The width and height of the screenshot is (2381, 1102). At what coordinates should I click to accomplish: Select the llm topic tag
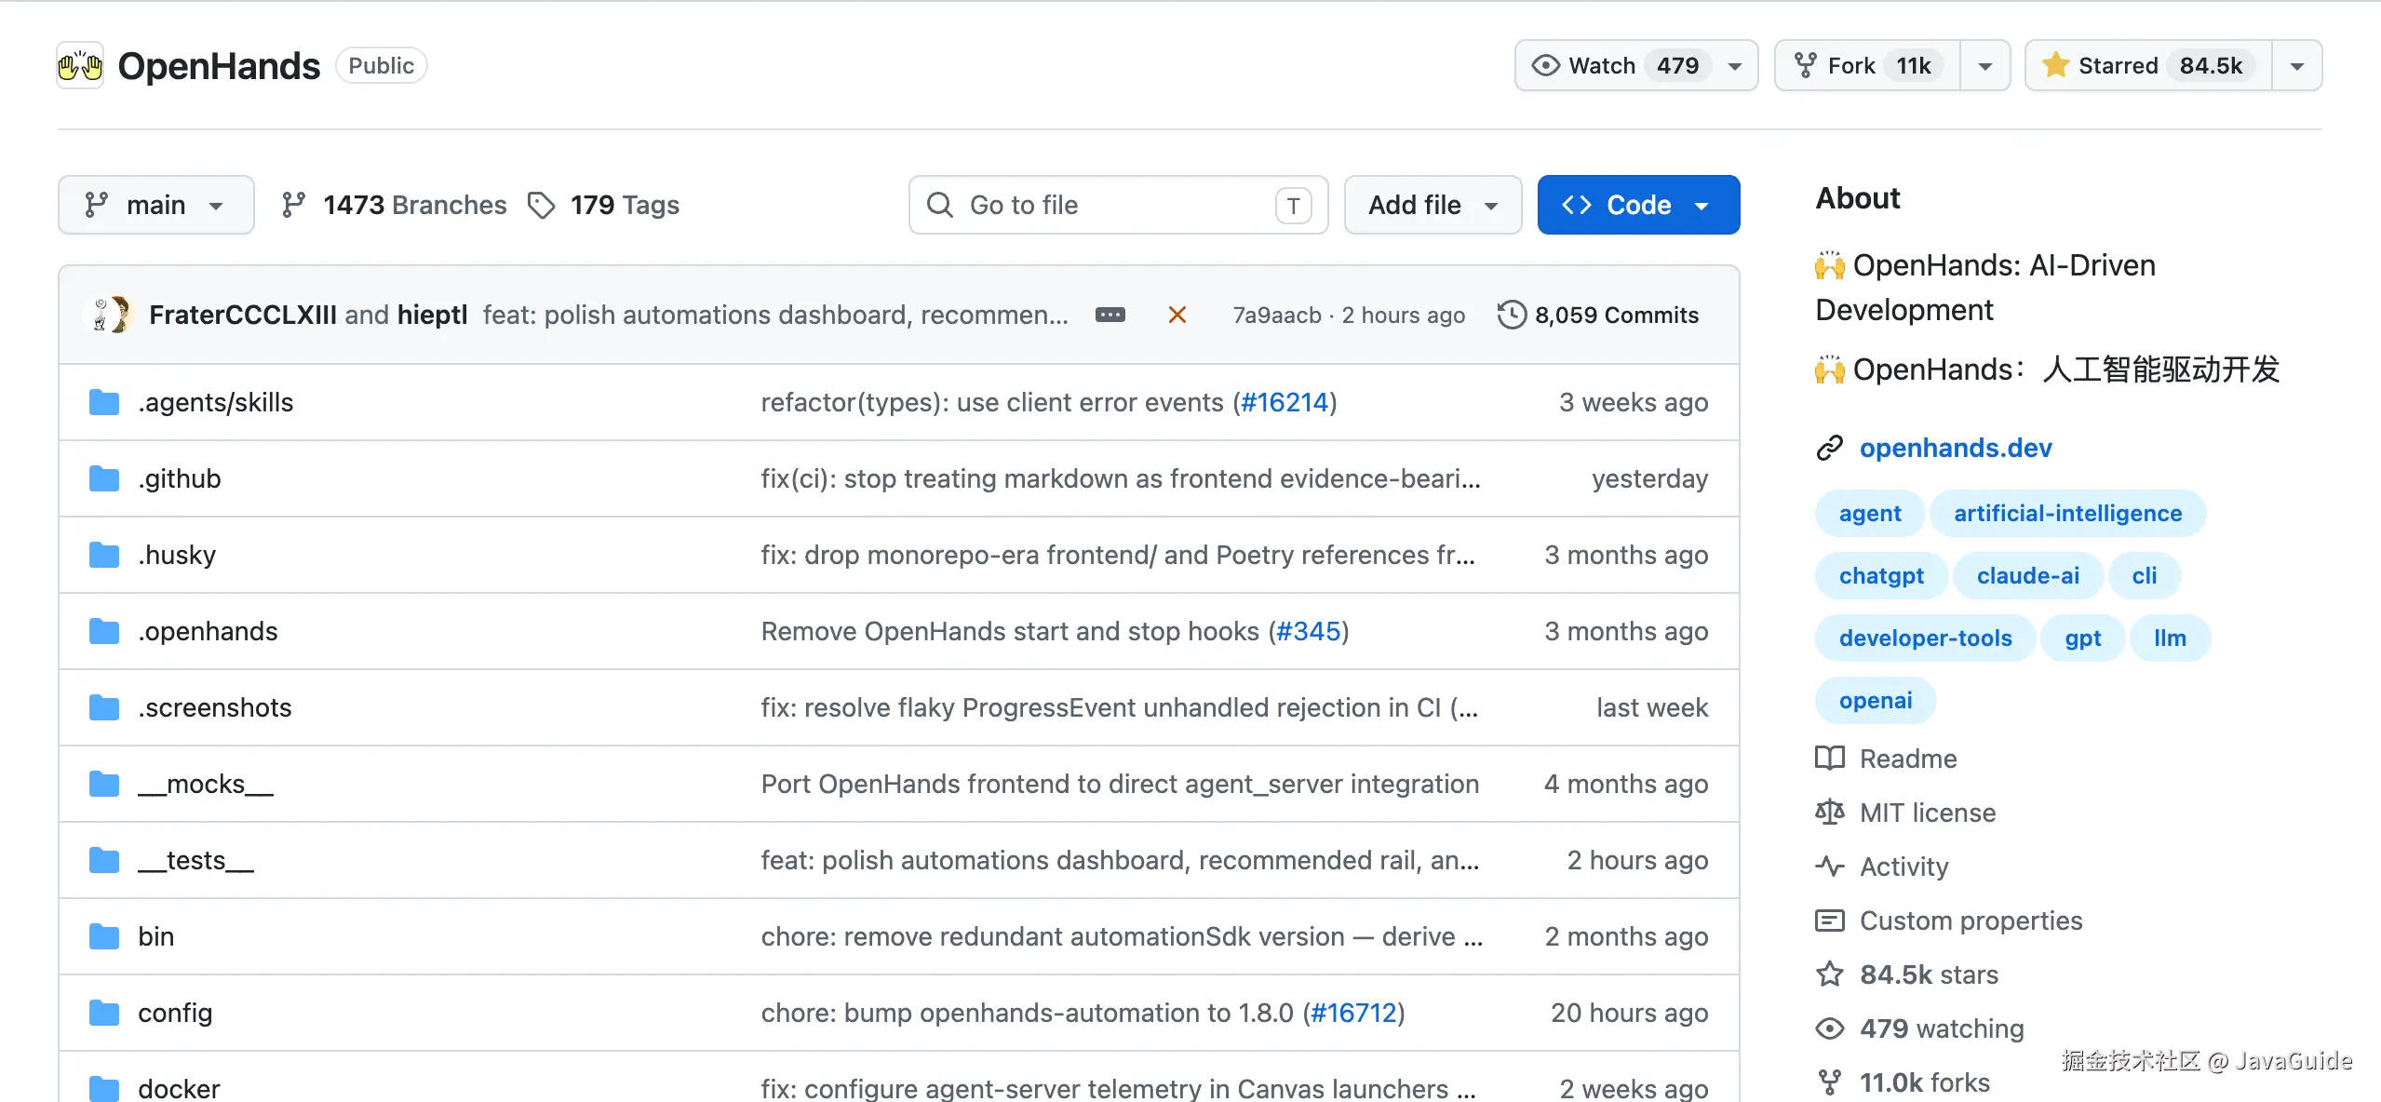click(x=2170, y=638)
